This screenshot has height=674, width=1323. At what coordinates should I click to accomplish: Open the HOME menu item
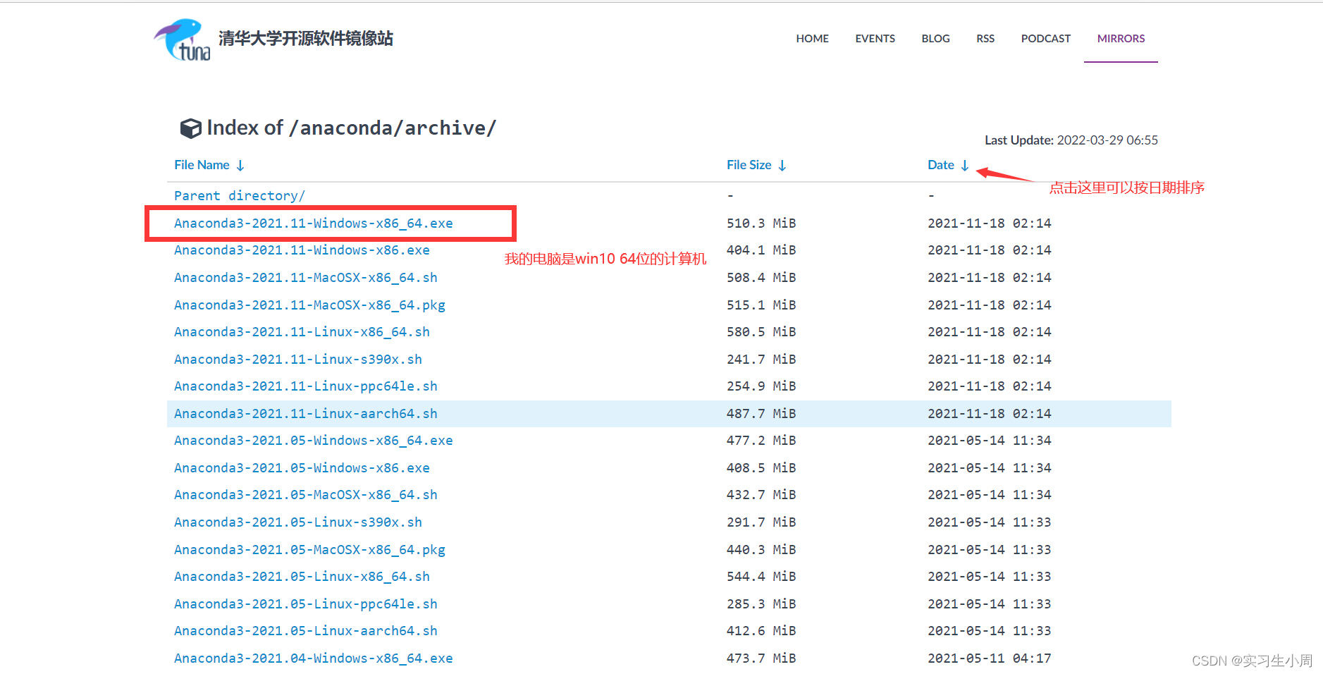[x=812, y=39]
